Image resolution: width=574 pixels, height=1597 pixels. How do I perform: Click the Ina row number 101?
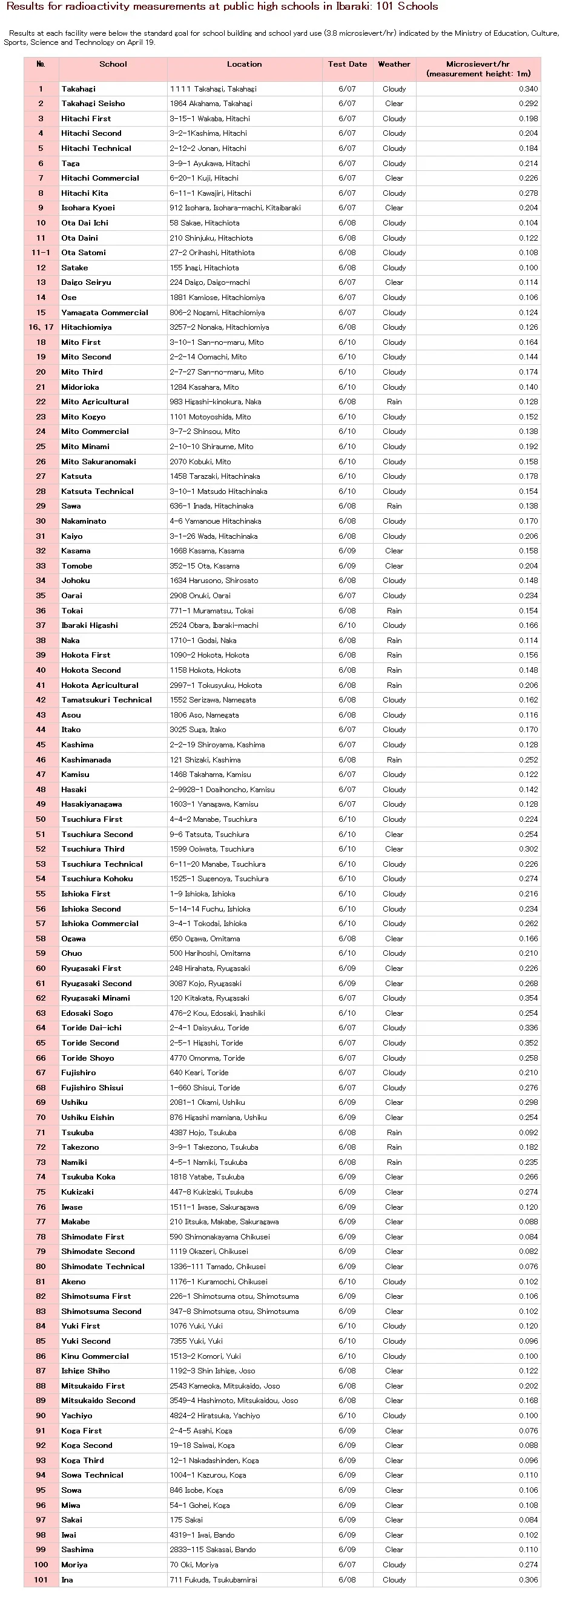pyautogui.click(x=41, y=1579)
